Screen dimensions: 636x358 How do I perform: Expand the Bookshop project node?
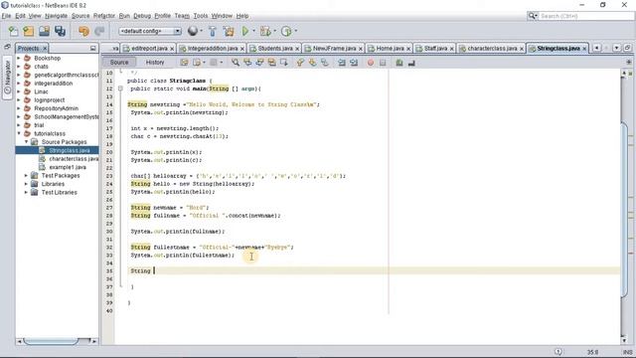18,58
